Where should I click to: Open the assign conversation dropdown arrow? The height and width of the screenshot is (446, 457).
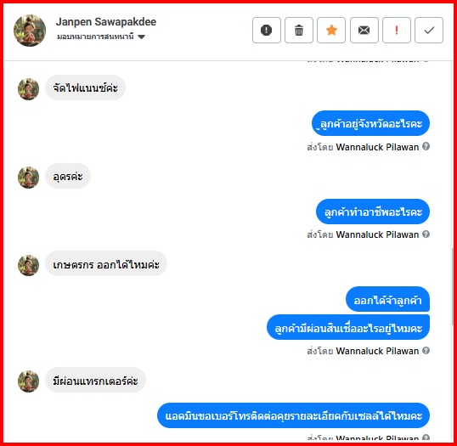pos(141,37)
